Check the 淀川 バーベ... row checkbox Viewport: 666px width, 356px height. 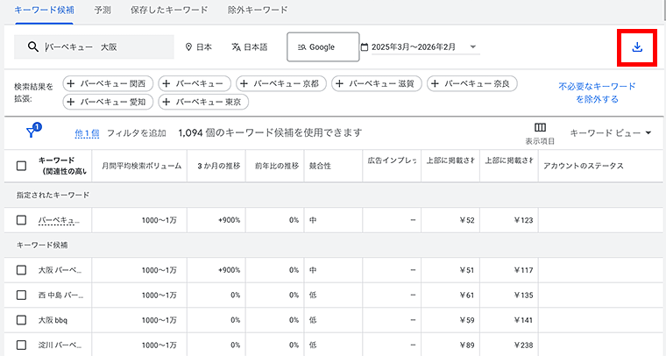21,345
